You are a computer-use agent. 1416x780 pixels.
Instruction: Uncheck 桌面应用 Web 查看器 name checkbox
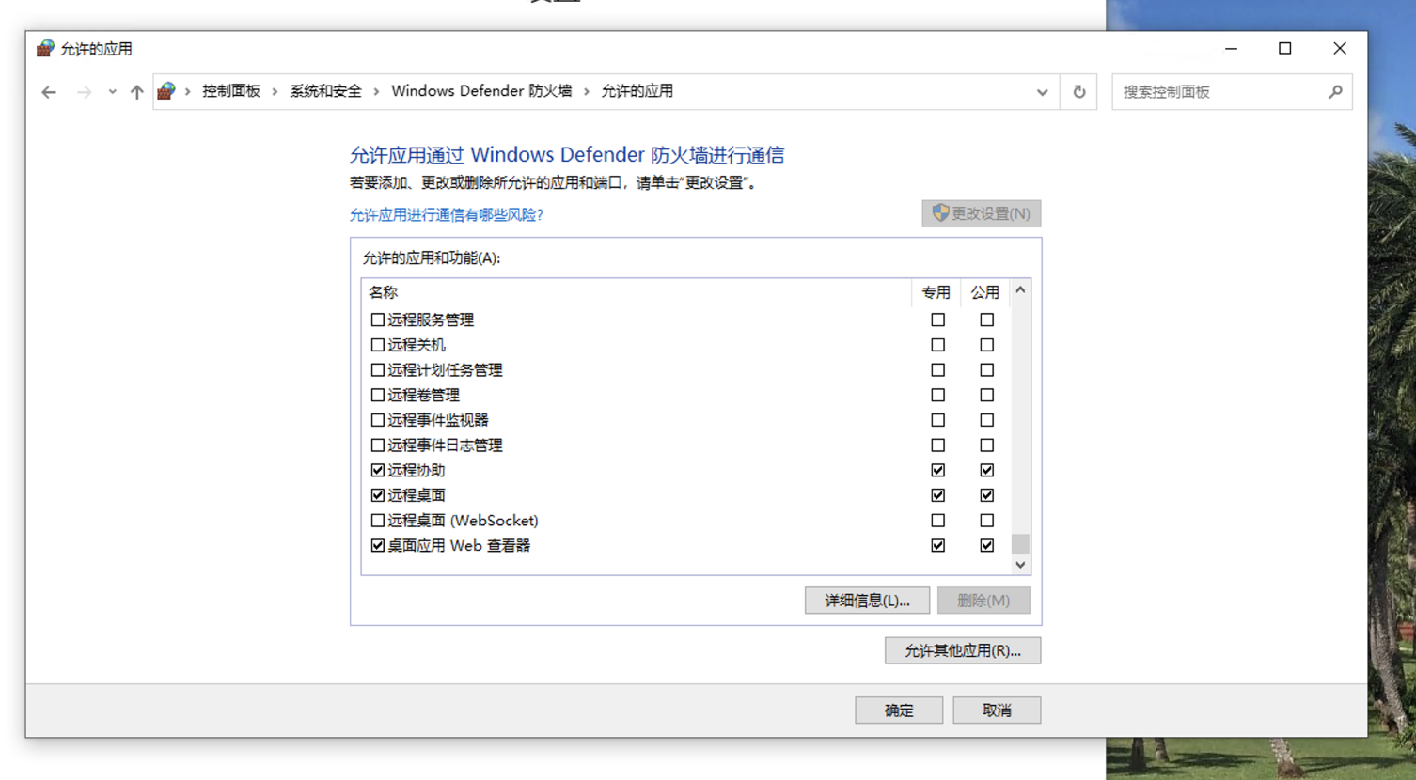(x=378, y=545)
